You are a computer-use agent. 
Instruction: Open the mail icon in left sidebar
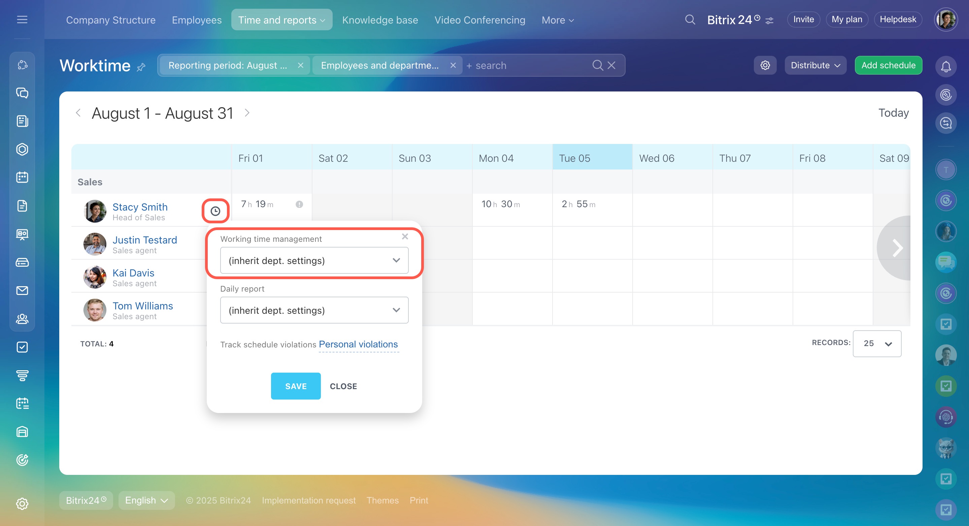22,291
